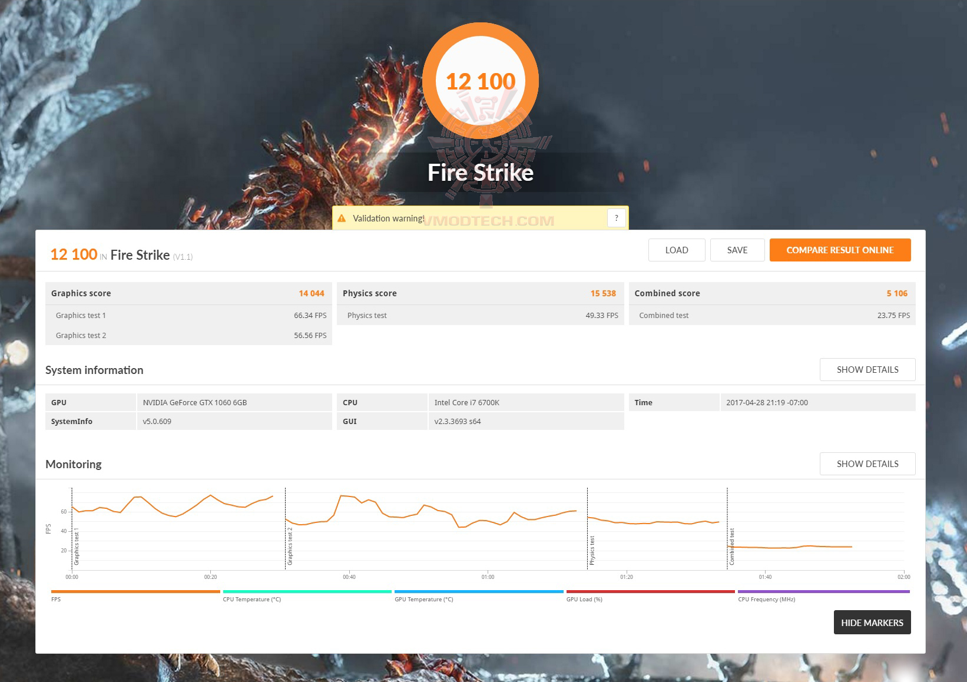Click the Fire Strike title heading

pyautogui.click(x=481, y=173)
